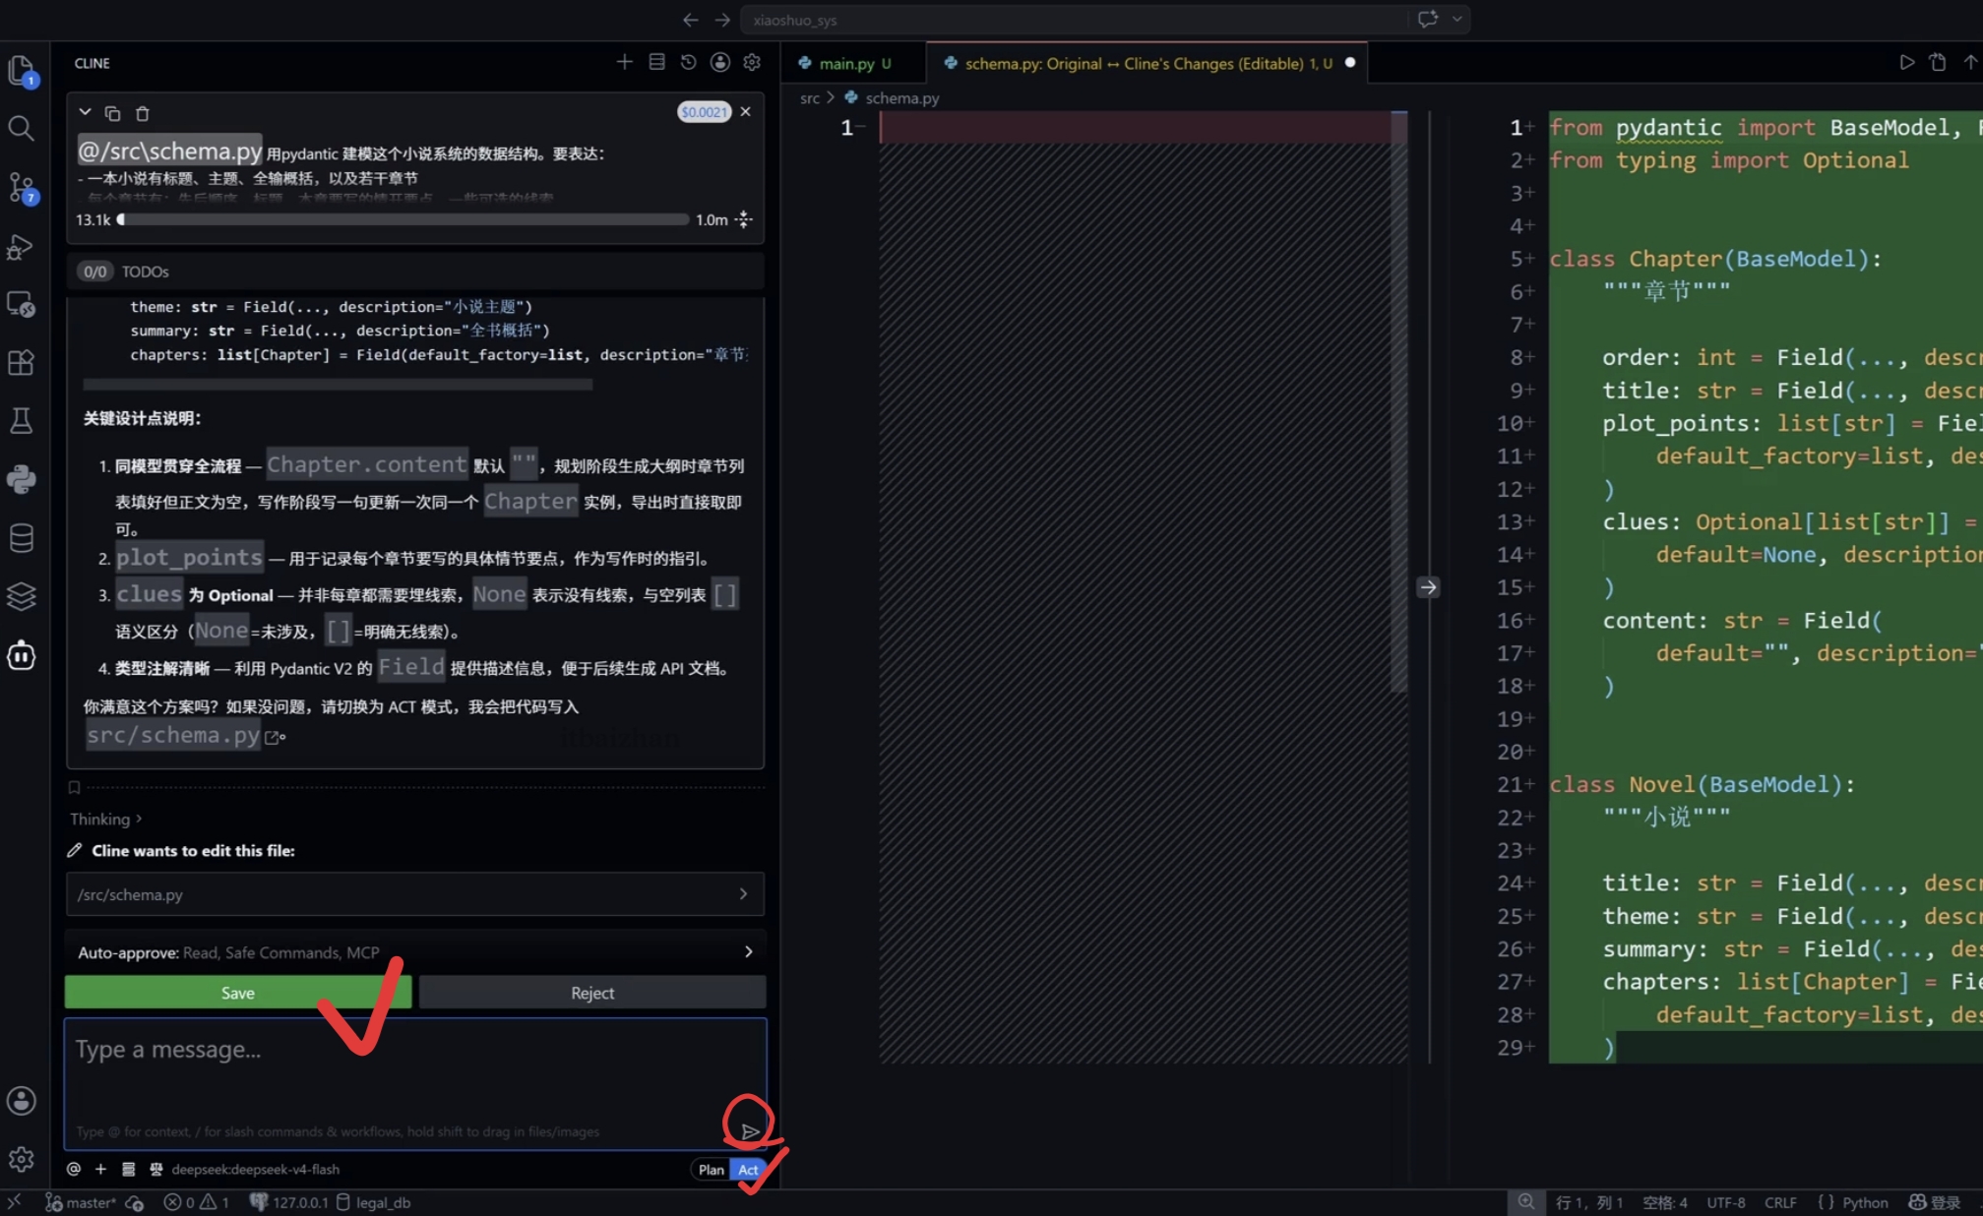This screenshot has height=1216, width=1983.
Task: Open the chat dropdown arrow in the title bar
Action: [x=1457, y=19]
